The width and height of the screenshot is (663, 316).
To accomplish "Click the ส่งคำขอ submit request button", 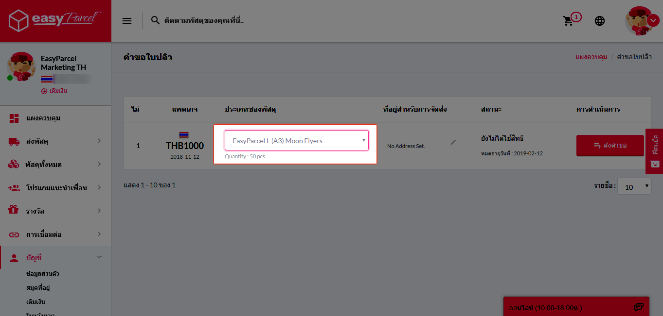I will (x=610, y=145).
